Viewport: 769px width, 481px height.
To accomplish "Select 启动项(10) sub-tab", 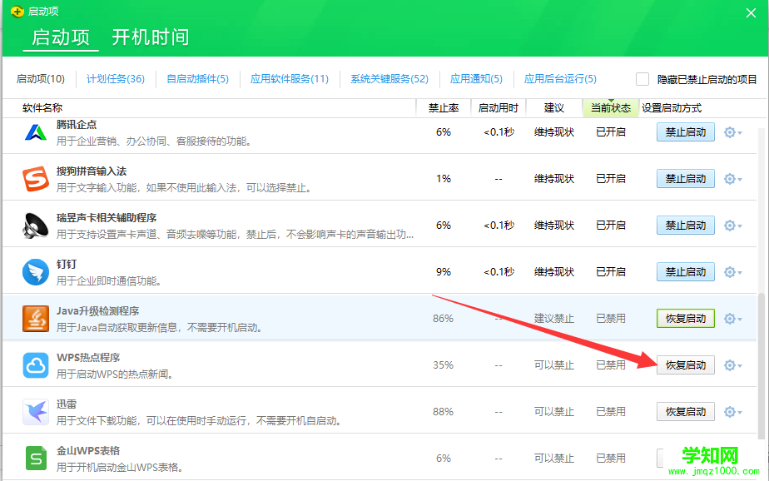I will pyautogui.click(x=41, y=79).
